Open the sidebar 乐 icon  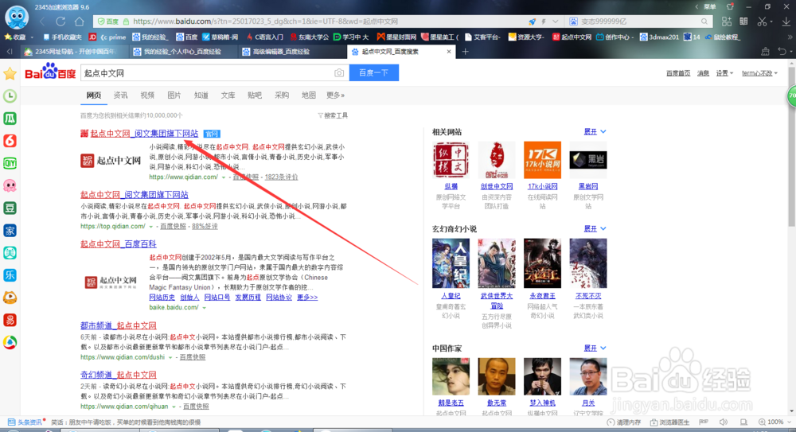10,275
